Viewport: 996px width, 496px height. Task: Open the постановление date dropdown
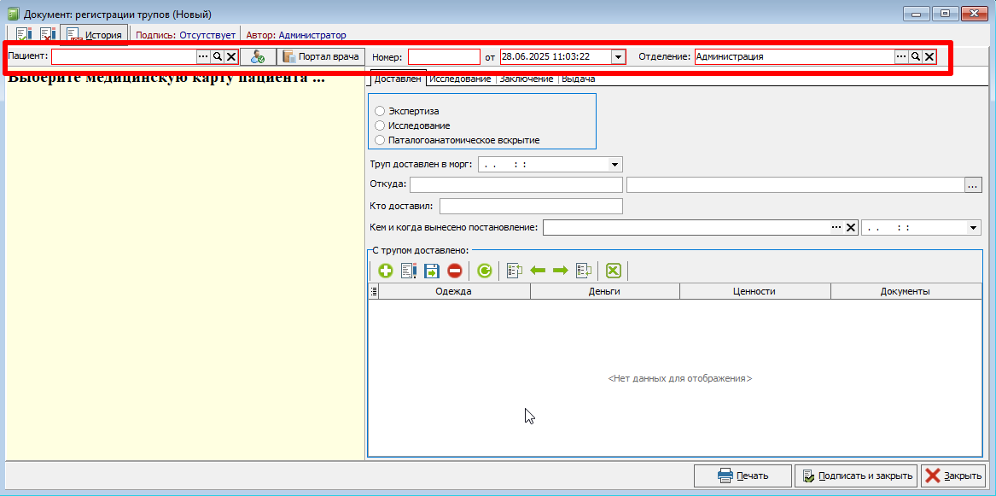point(973,227)
